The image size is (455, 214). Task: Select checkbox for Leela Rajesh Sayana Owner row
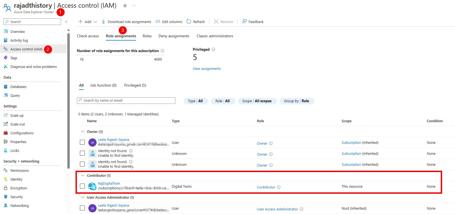(82, 142)
